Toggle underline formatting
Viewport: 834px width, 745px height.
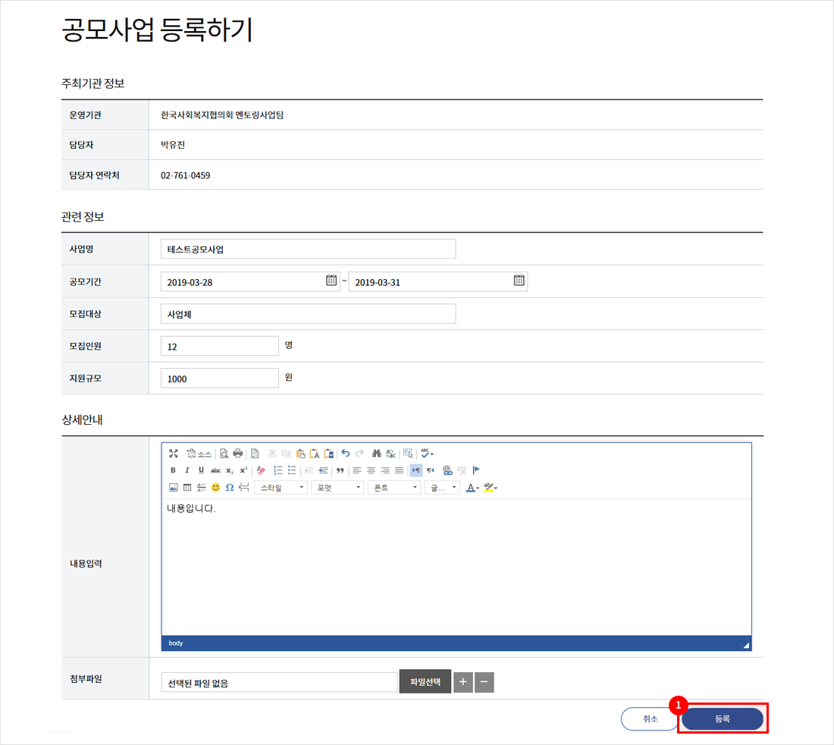(201, 470)
